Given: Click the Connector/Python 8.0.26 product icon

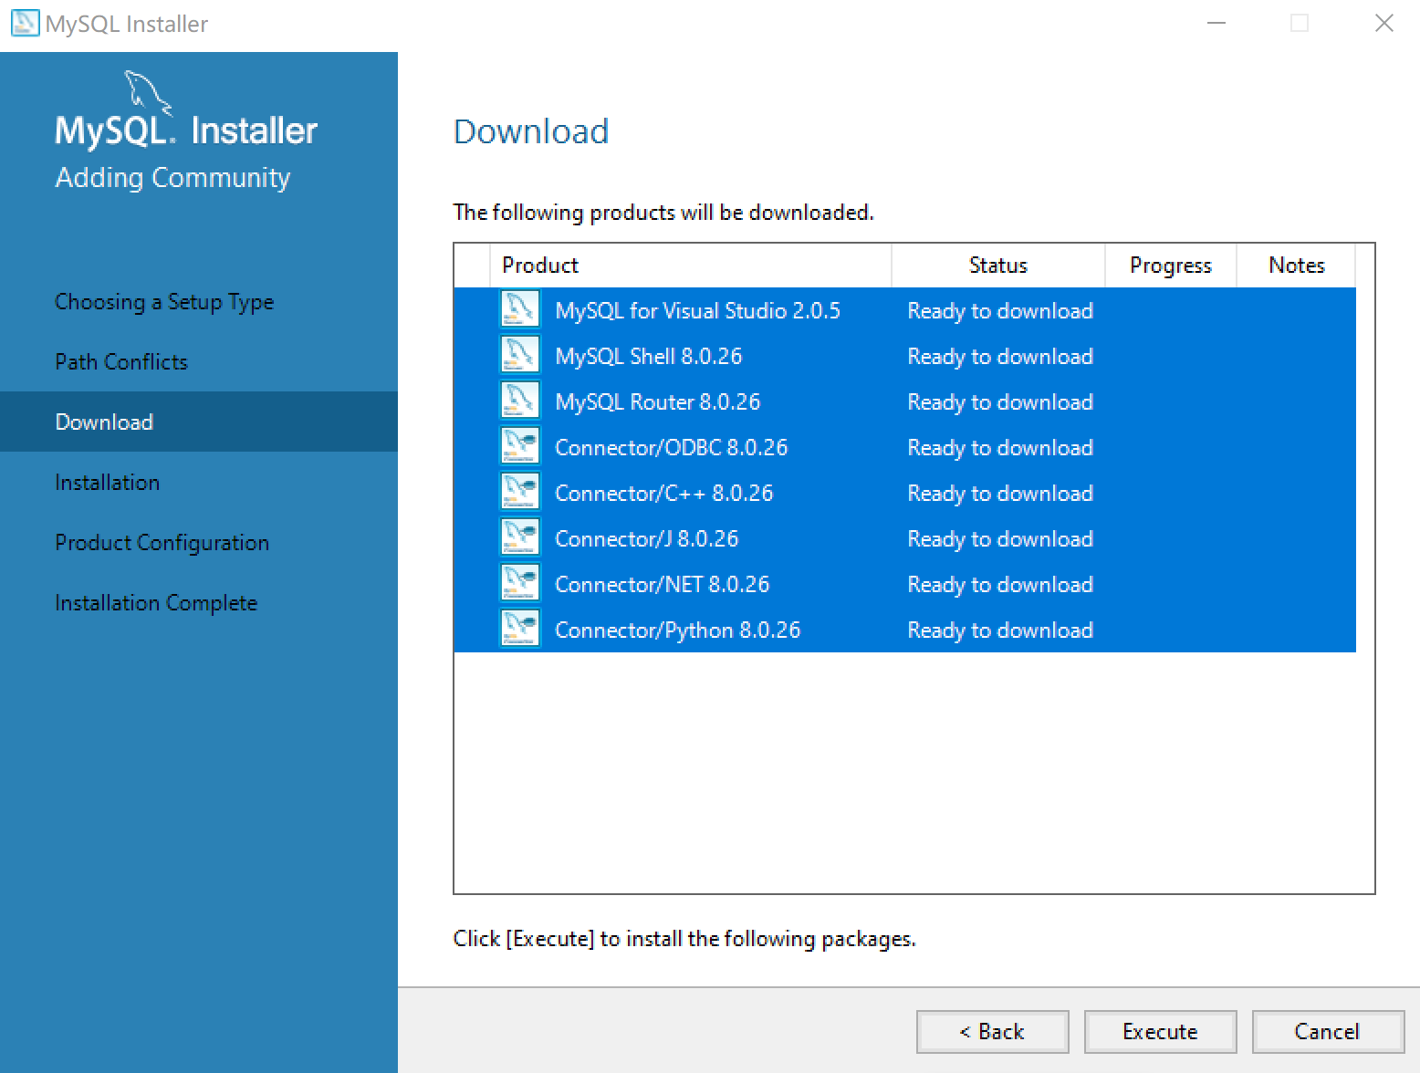Looking at the screenshot, I should coord(520,629).
